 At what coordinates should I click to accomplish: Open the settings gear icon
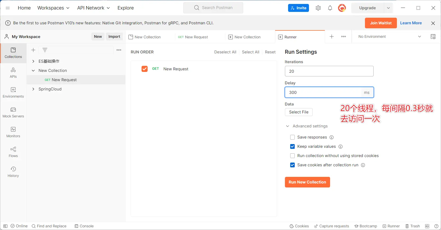(318, 8)
